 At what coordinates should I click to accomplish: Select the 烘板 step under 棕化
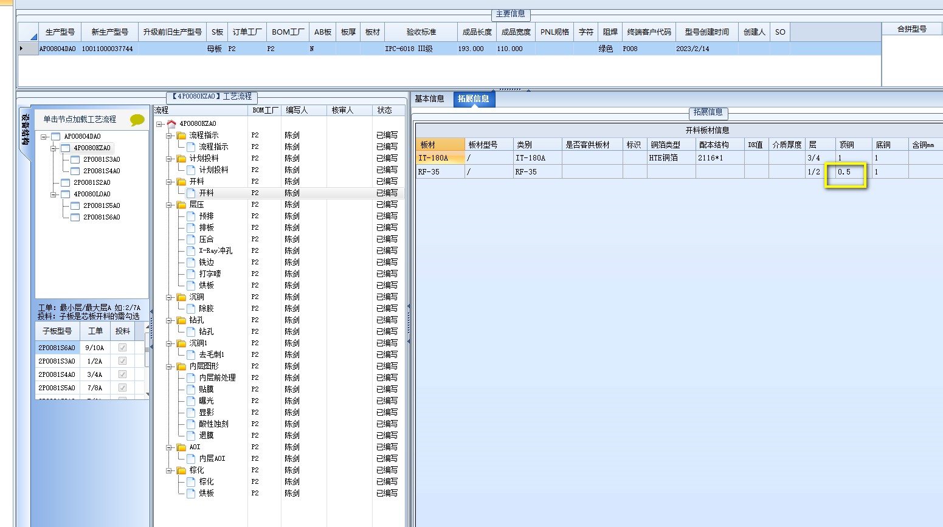(206, 493)
